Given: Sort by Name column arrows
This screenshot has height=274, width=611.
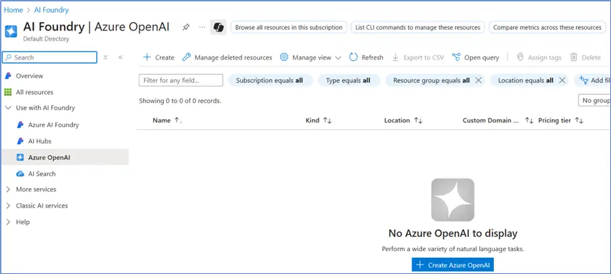Looking at the screenshot, I should coord(178,121).
